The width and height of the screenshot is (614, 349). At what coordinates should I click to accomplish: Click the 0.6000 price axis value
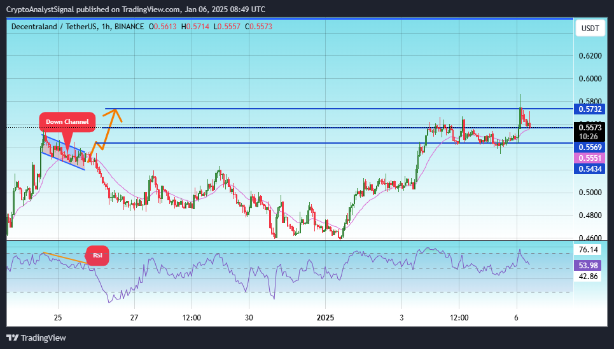point(590,79)
